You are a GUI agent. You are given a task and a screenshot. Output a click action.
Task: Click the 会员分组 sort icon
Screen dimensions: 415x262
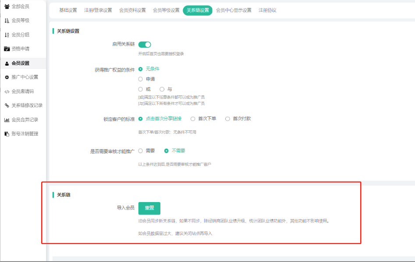[7, 35]
